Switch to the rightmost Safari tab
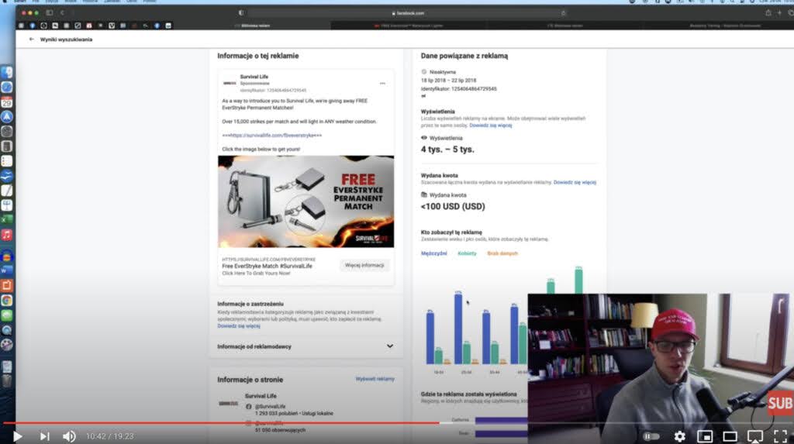 (720, 26)
